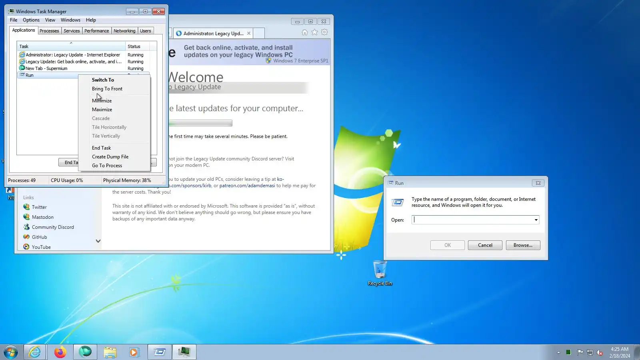Screen dimensions: 640x360
Task: Select the Task Manager taskbar button
Action: point(184,352)
